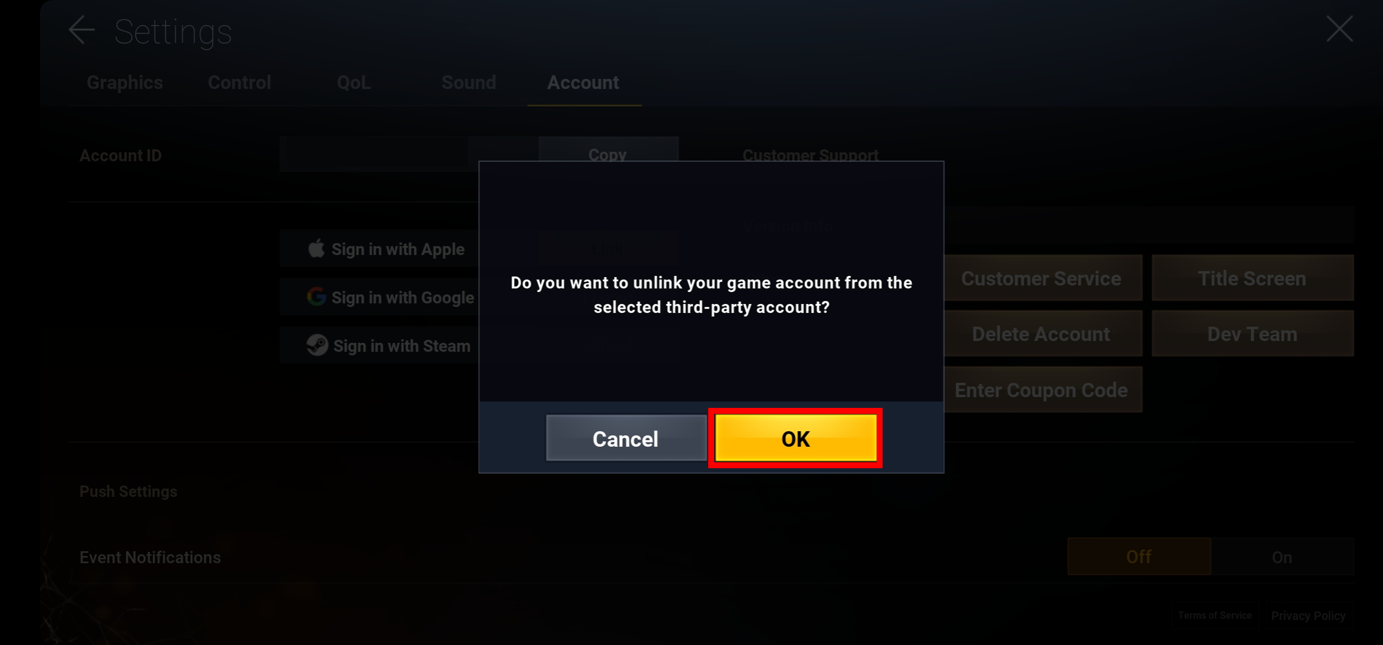This screenshot has width=1383, height=645.
Task: Return to the Title Screen
Action: (1252, 278)
